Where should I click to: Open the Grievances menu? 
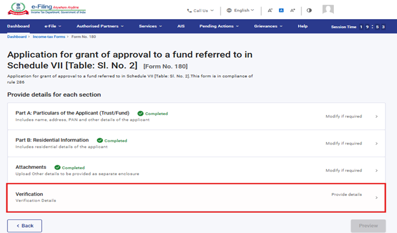(268, 27)
